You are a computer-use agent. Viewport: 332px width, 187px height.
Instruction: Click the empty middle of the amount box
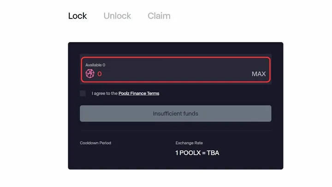point(176,74)
